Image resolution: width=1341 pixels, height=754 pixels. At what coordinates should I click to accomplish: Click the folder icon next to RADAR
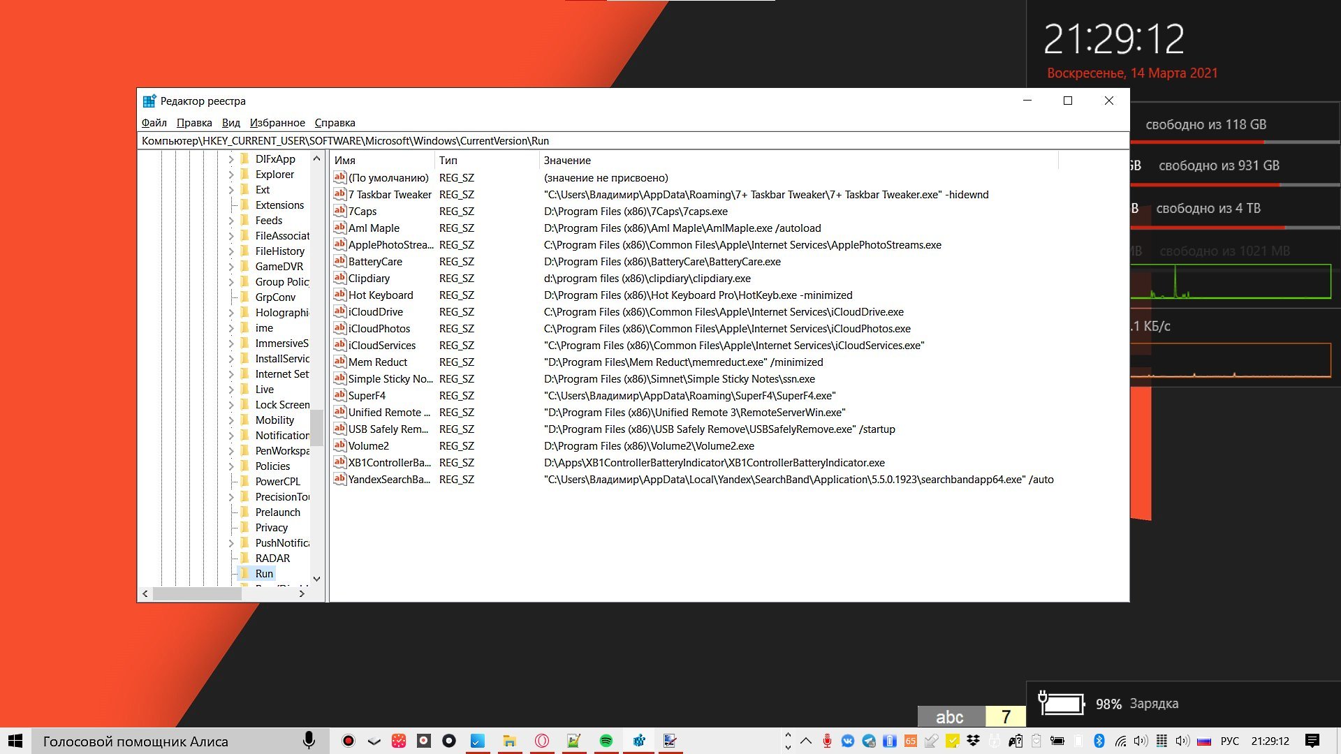click(244, 558)
